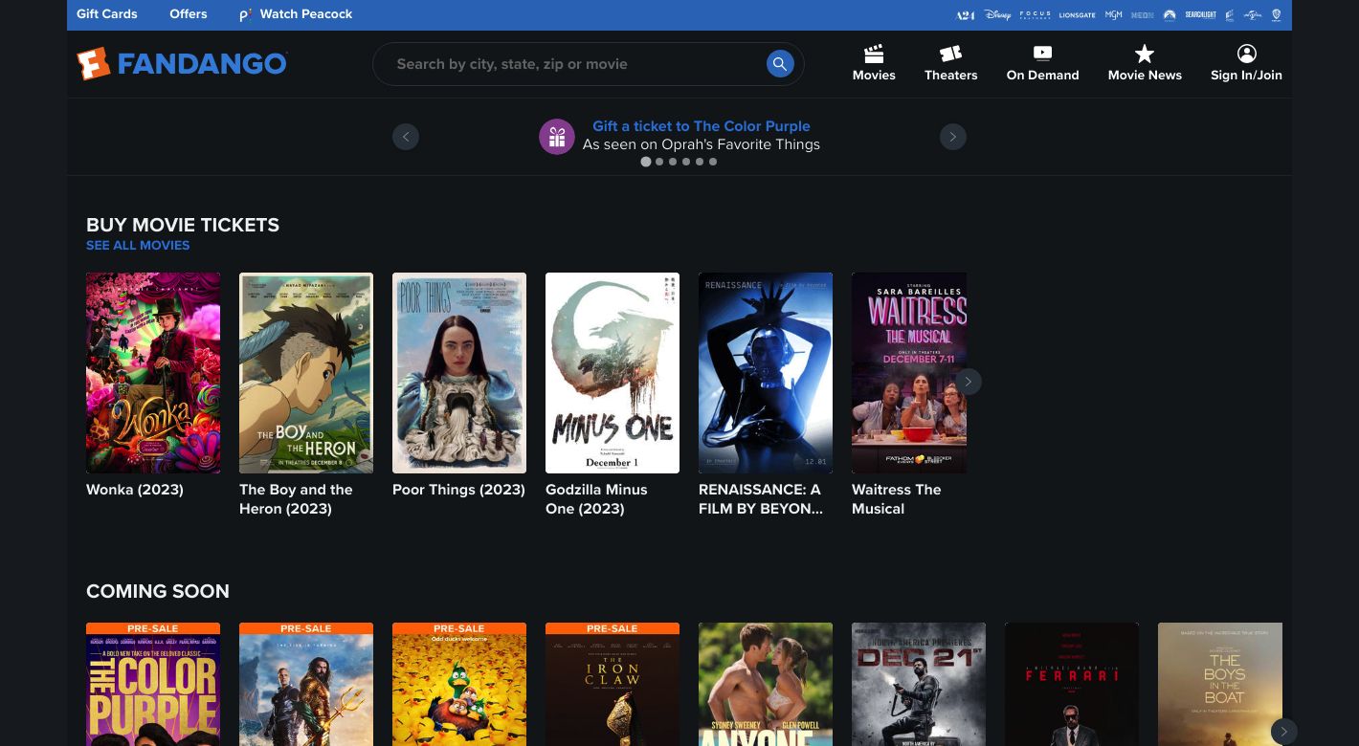
Task: Open Waitress The Musical title link
Action: (x=897, y=499)
